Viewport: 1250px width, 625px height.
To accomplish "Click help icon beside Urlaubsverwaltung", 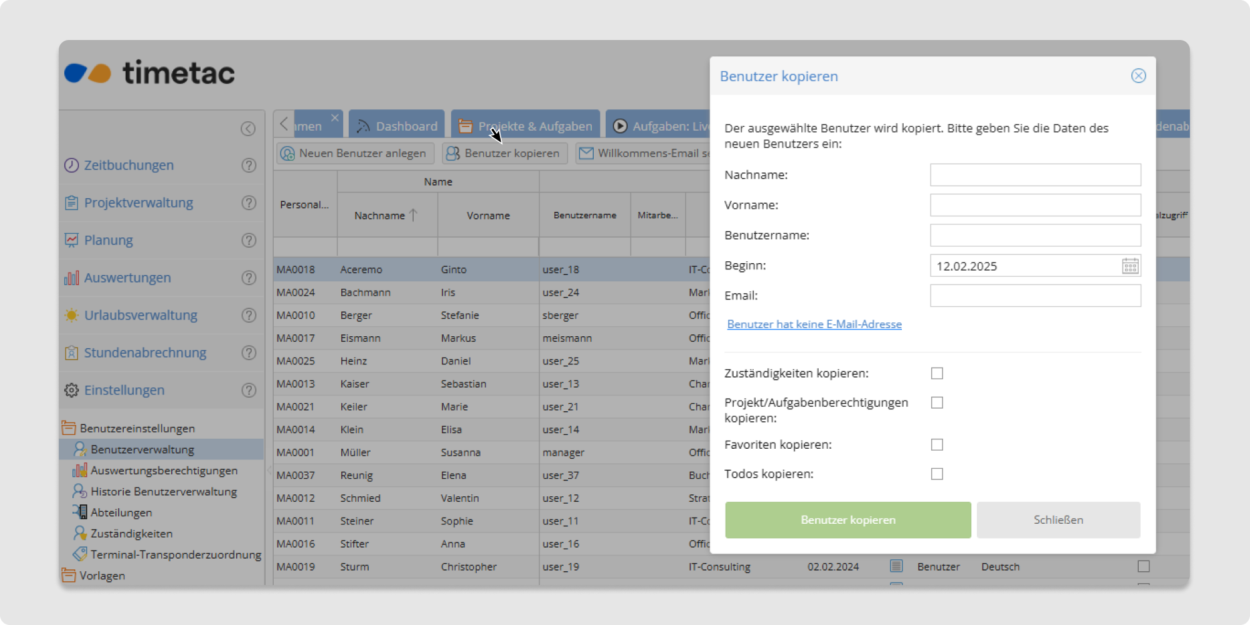I will [249, 315].
